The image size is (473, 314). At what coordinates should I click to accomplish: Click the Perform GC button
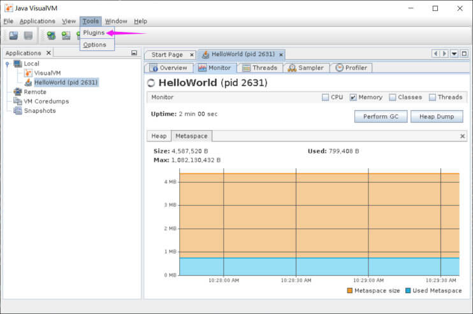381,117
